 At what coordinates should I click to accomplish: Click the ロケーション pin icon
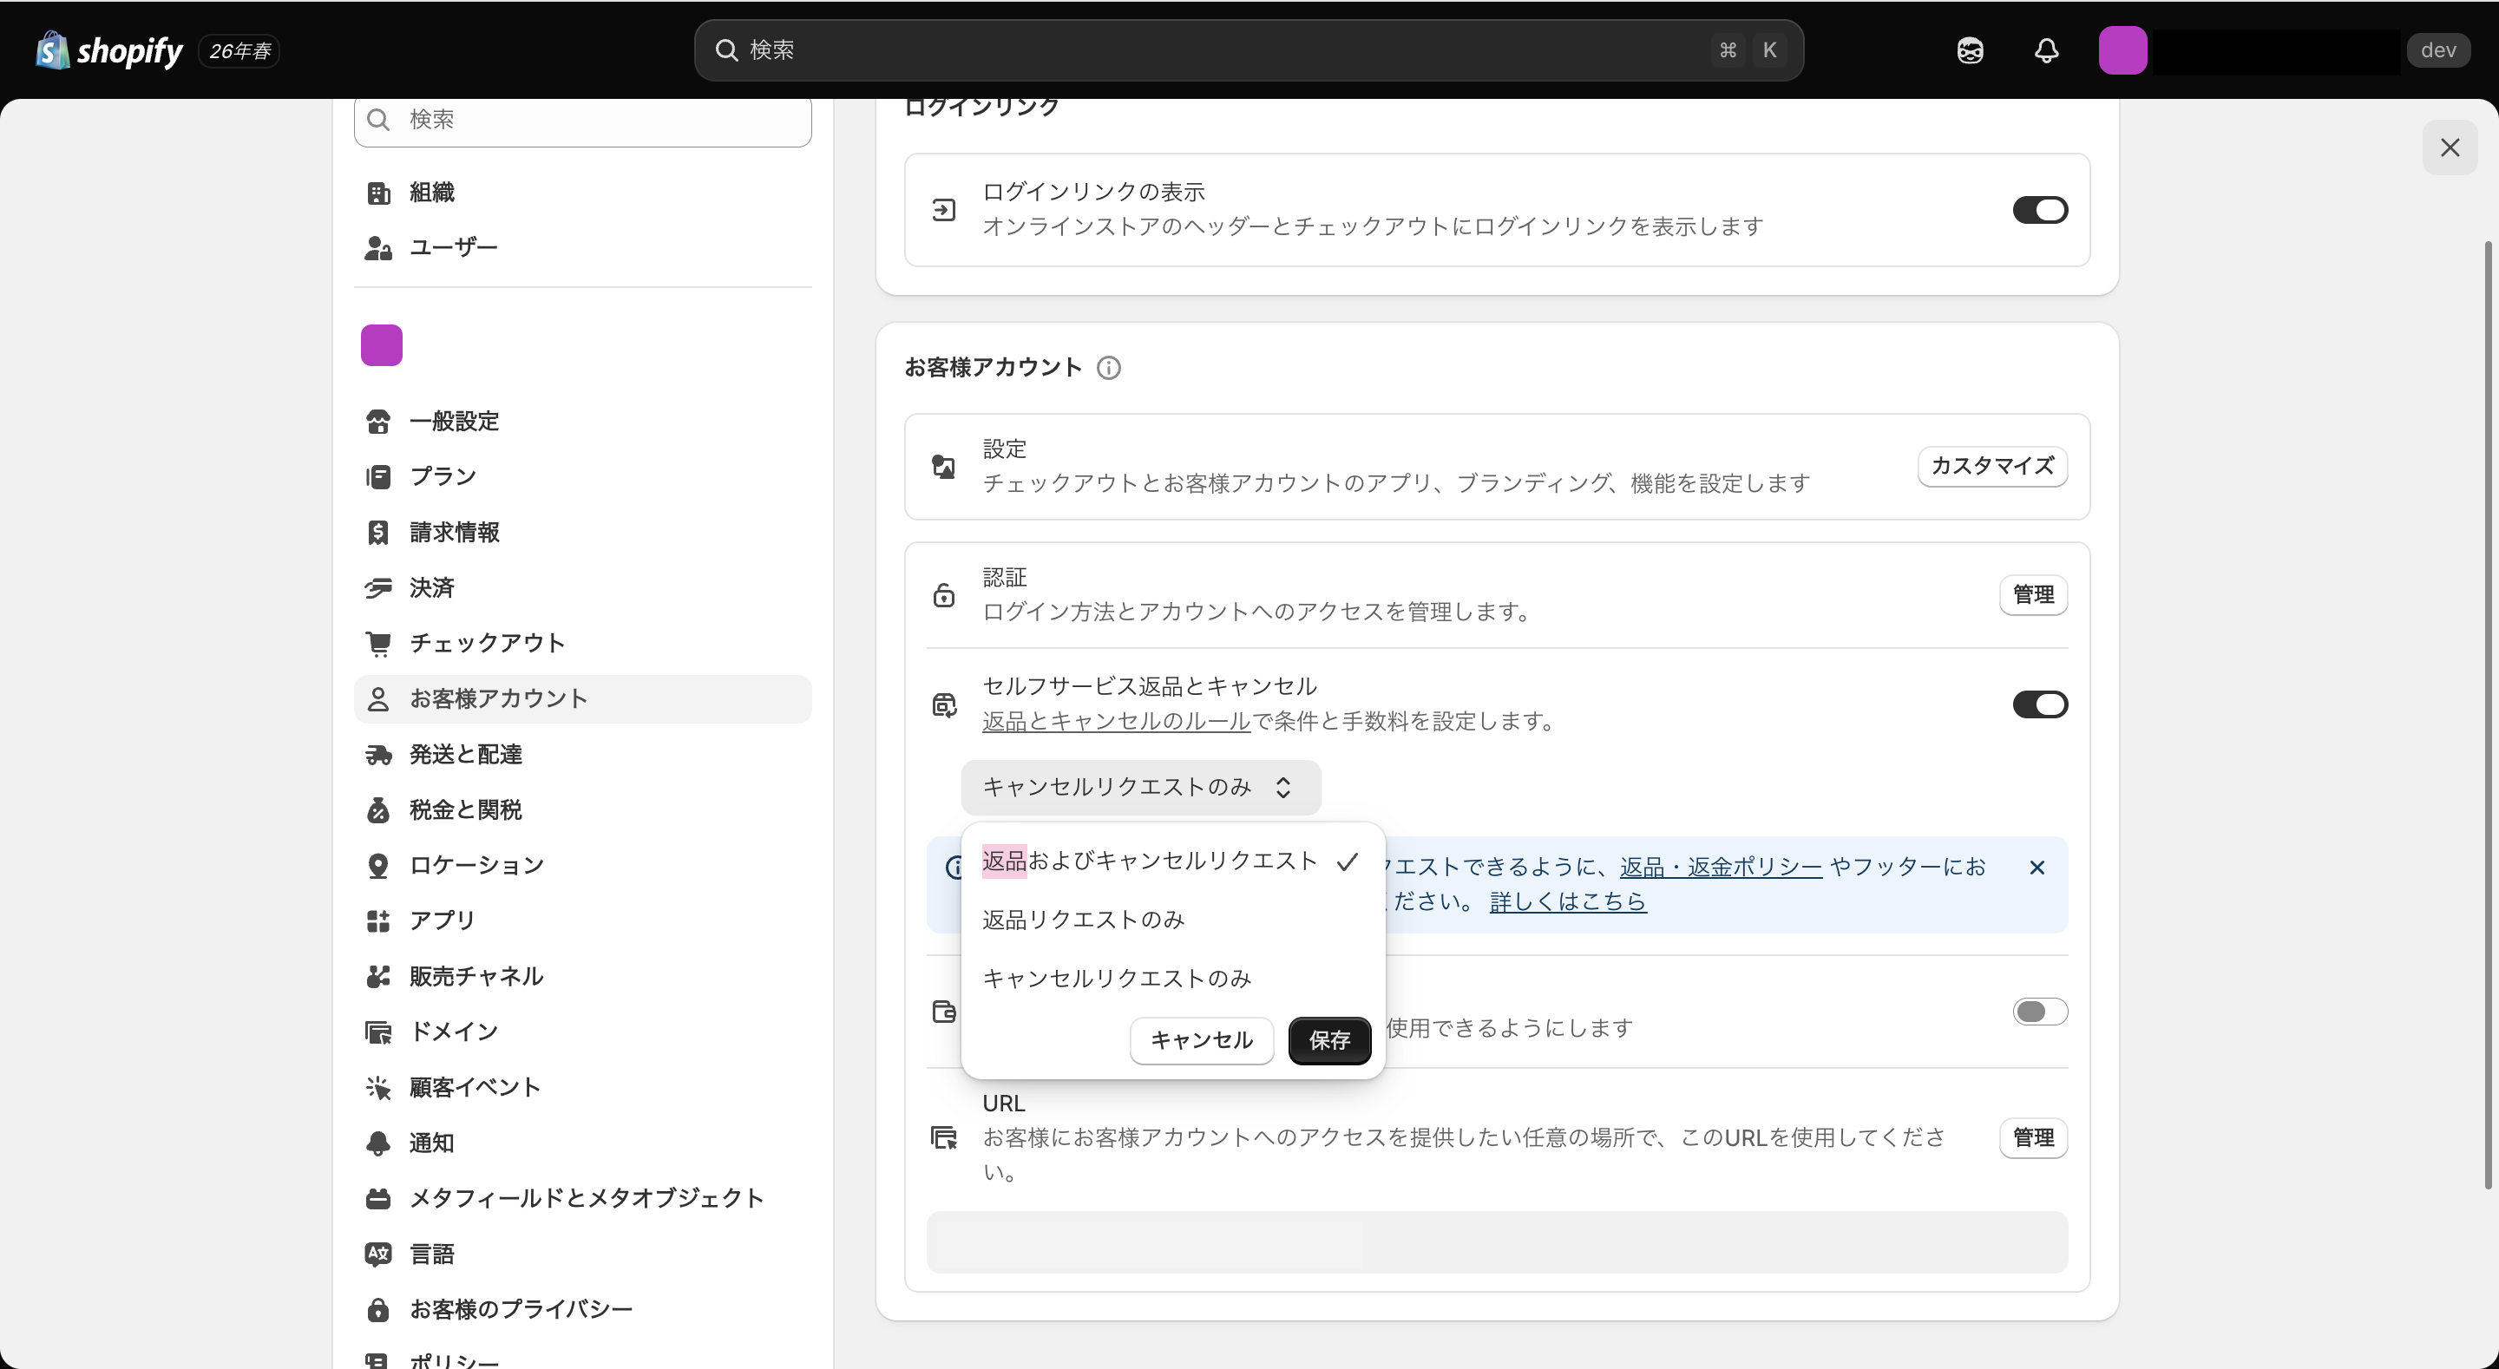pos(377,866)
